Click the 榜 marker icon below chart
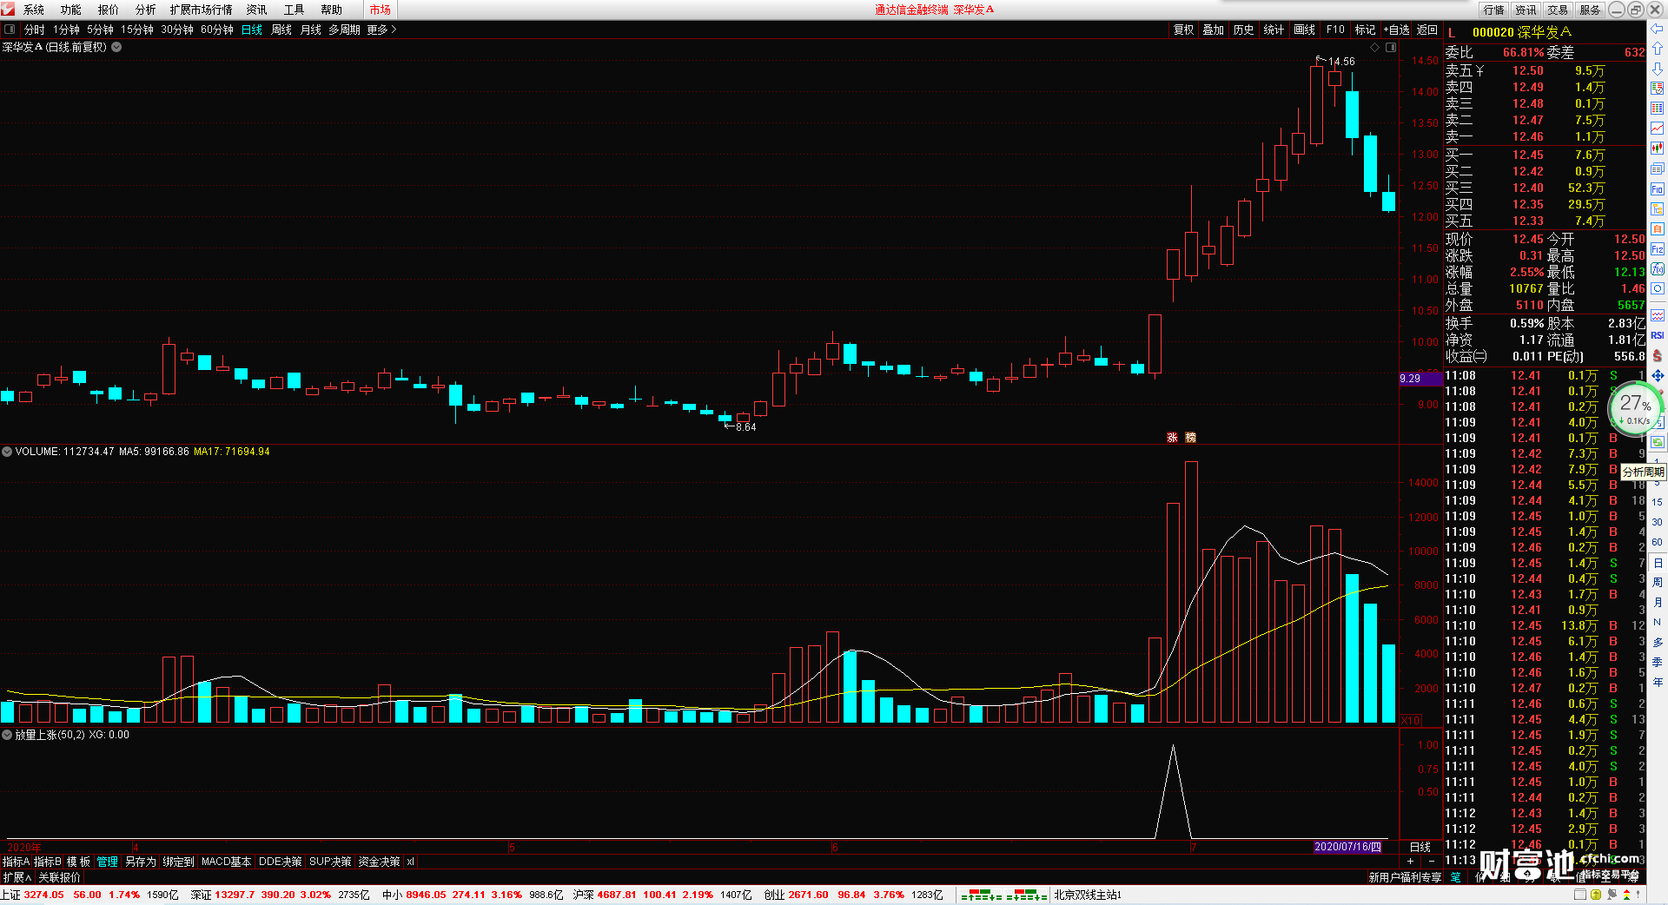This screenshot has width=1668, height=905. click(1191, 438)
